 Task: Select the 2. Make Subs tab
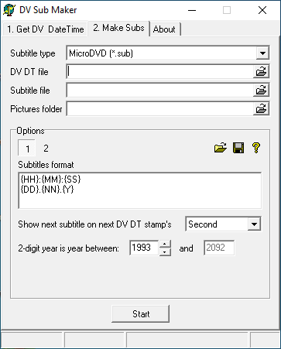tap(118, 28)
